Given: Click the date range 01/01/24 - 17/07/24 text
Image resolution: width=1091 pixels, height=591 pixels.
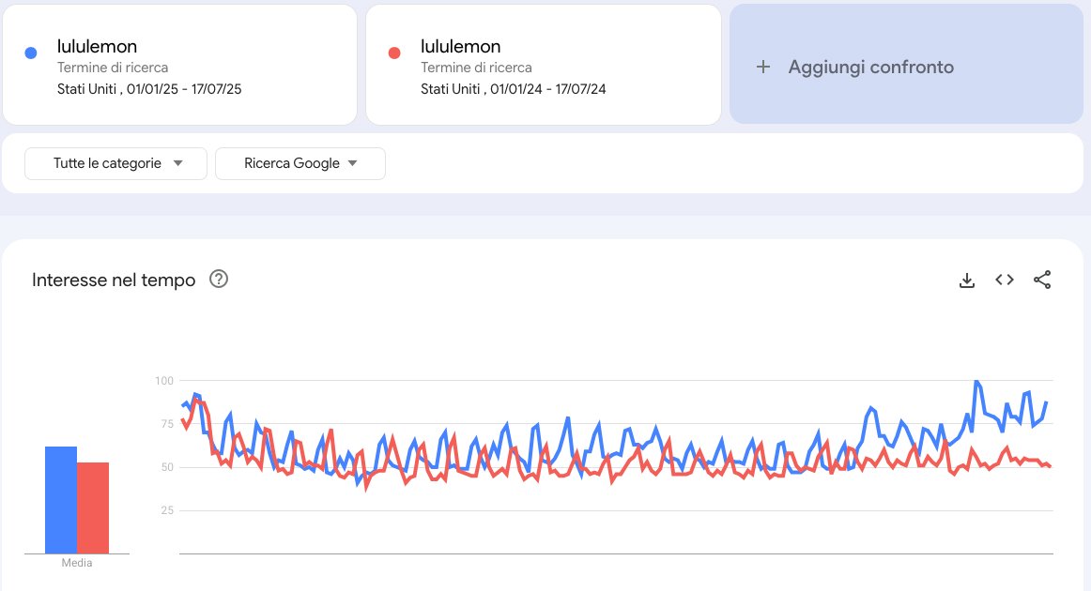Looking at the screenshot, I should click(547, 89).
